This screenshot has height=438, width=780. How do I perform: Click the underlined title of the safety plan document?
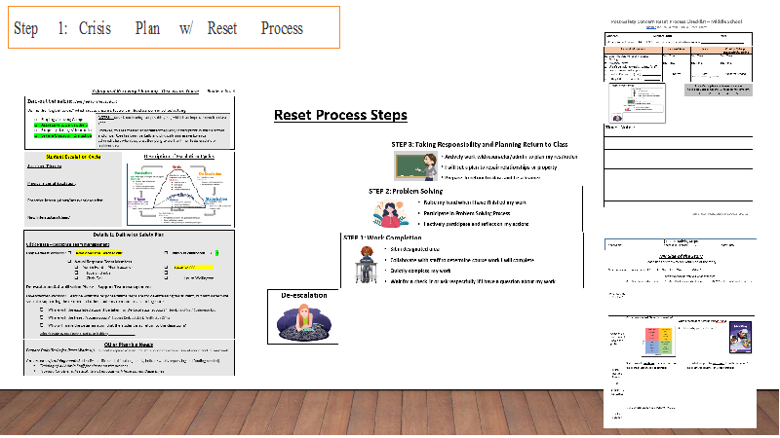pyautogui.click(x=145, y=91)
